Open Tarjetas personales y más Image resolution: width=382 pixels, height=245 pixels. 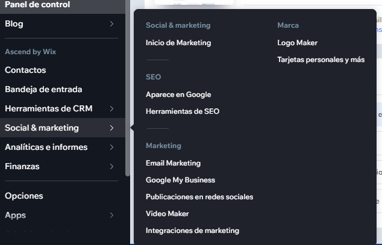coord(321,60)
